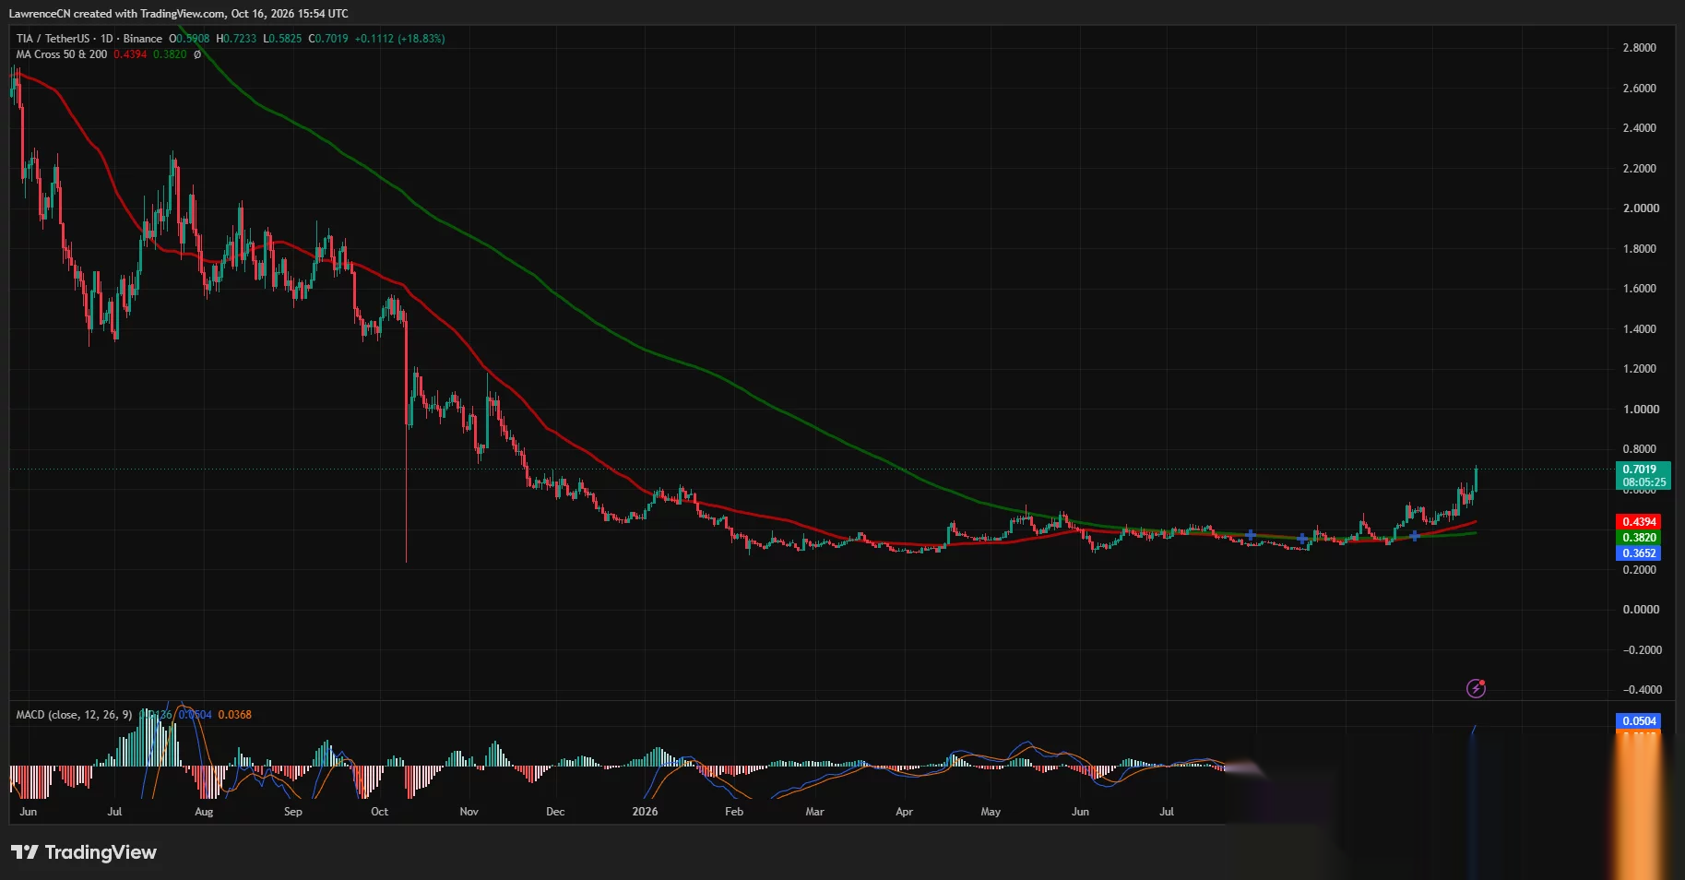Click the purple lightning bolt icon
Screen dimensions: 1685x880
(x=1476, y=688)
